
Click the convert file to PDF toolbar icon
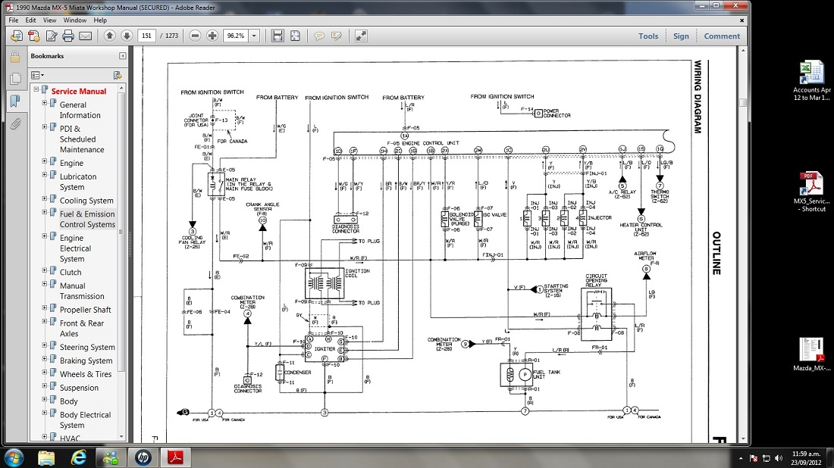(x=17, y=36)
